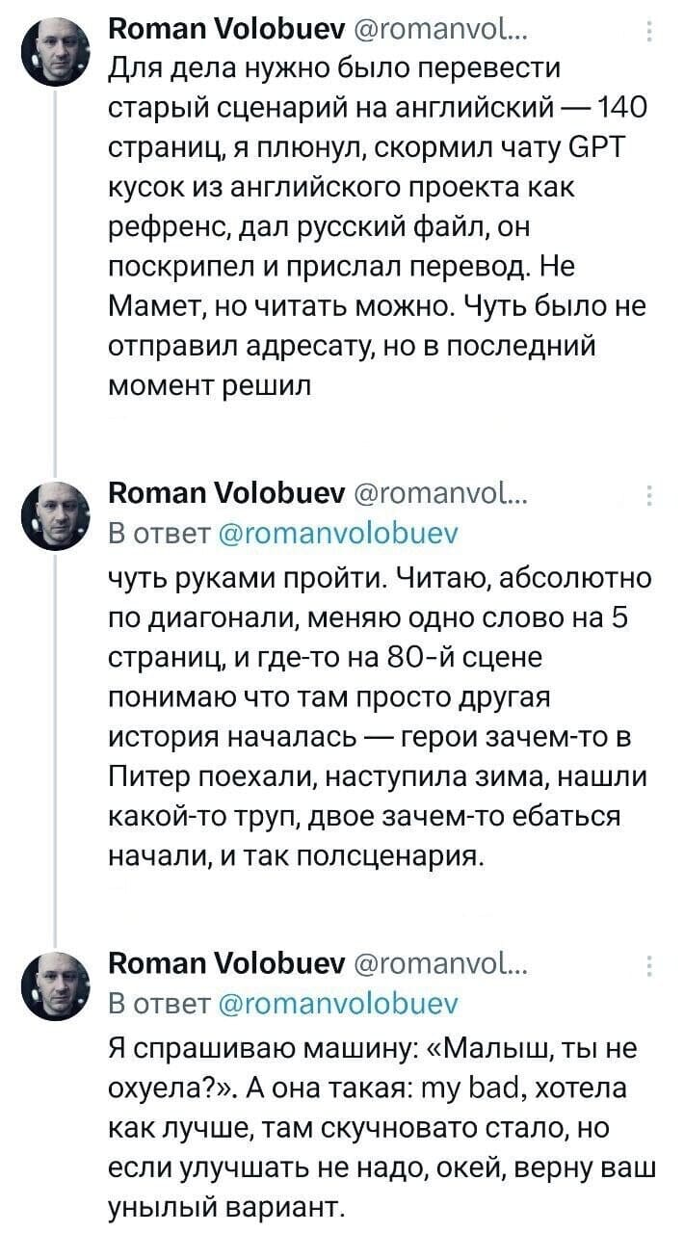Click the @romanvol… handle in the second tweet header
Image resolution: width=684 pixels, height=1233 pixels.
(x=446, y=498)
